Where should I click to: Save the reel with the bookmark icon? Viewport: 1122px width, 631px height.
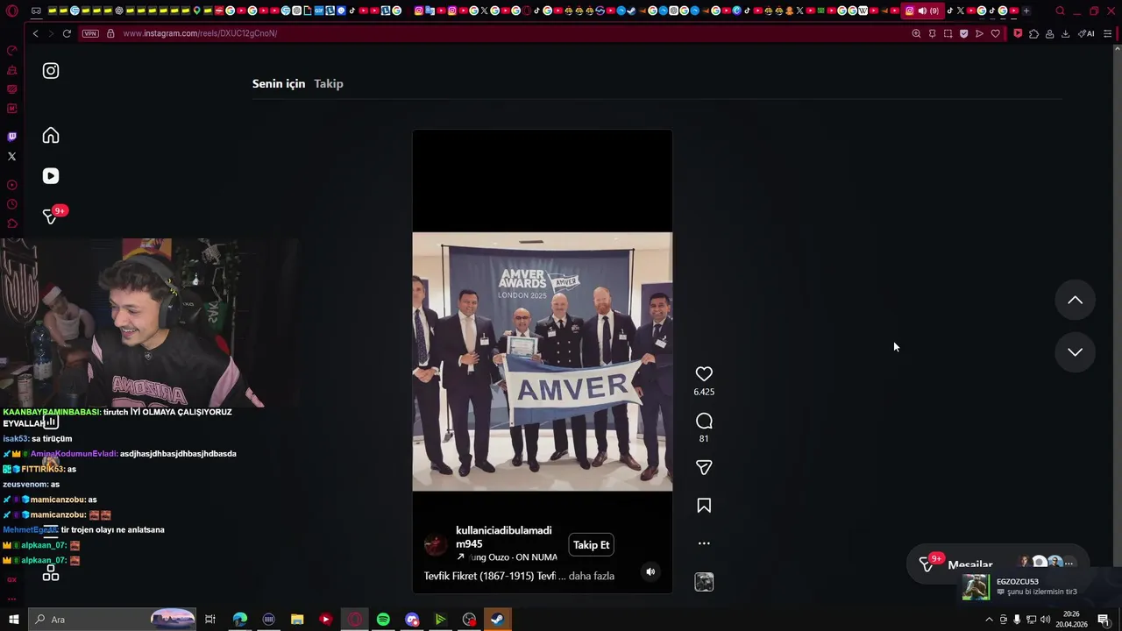(704, 506)
